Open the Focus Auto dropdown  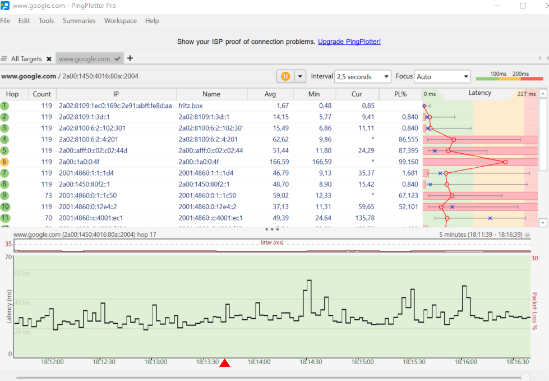tap(442, 77)
